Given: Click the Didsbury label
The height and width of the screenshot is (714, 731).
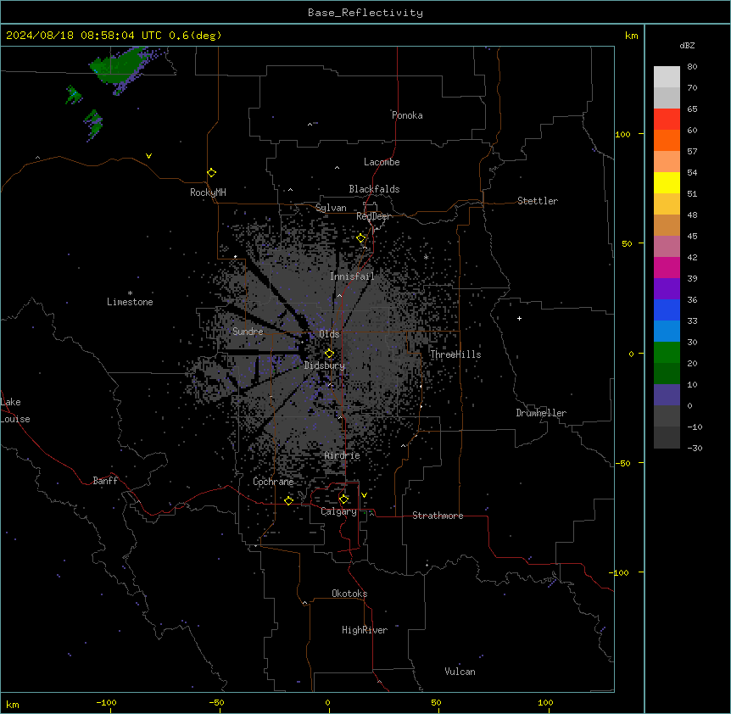Looking at the screenshot, I should pyautogui.click(x=325, y=365).
